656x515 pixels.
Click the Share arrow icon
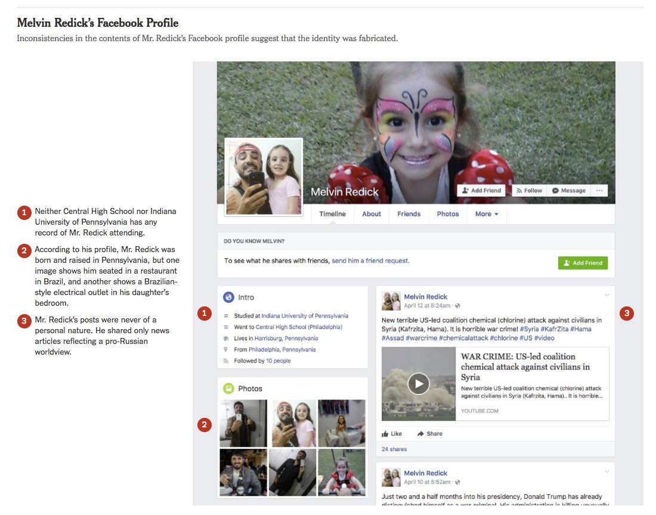click(x=420, y=434)
